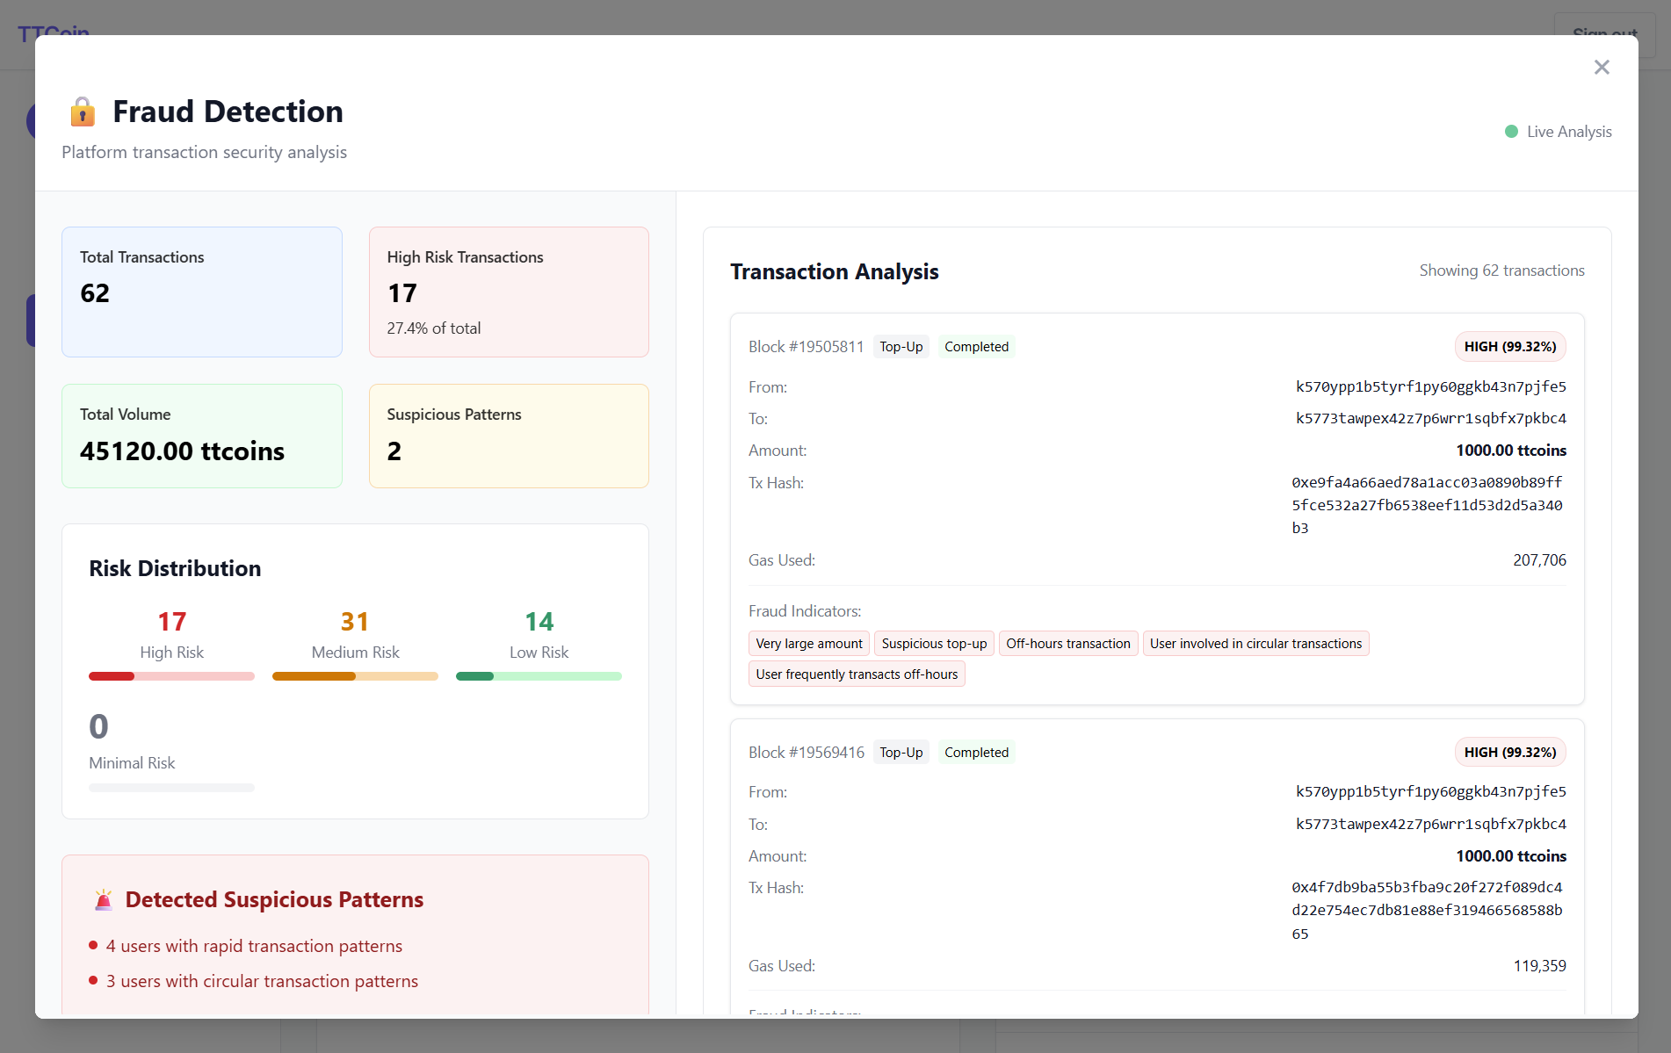Close the Fraud Detection dialog
The height and width of the screenshot is (1053, 1671).
pyautogui.click(x=1602, y=68)
